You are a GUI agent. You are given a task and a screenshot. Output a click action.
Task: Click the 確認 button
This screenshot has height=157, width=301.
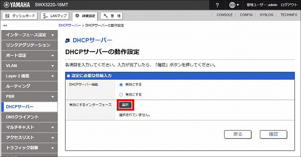273,134
